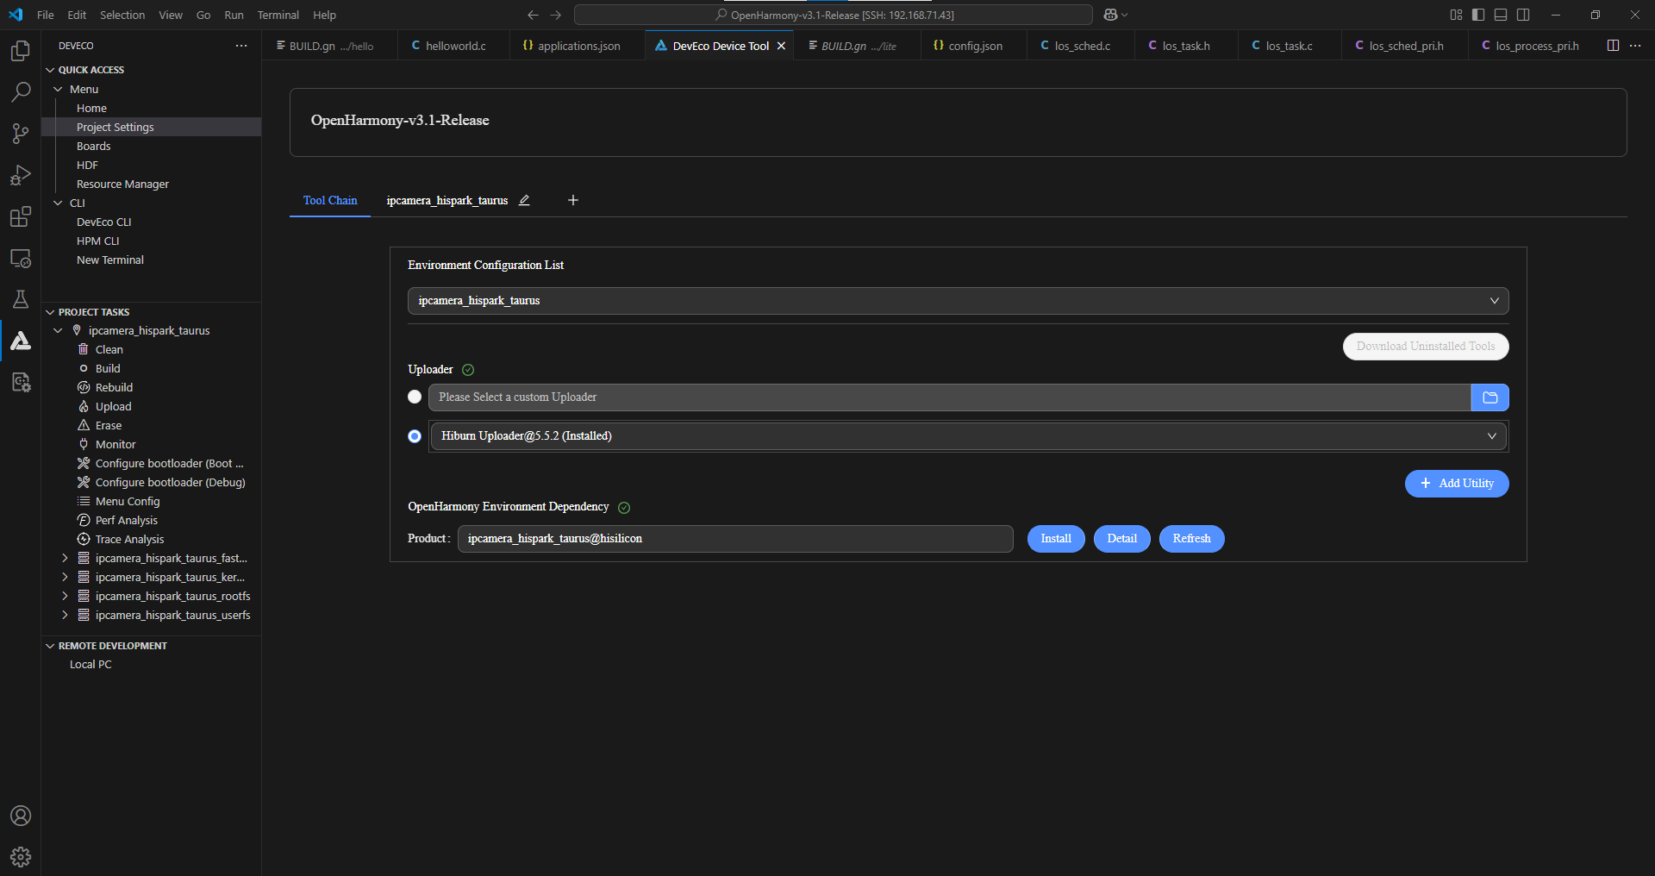Open the Extensions view
The width and height of the screenshot is (1655, 876).
point(21,216)
